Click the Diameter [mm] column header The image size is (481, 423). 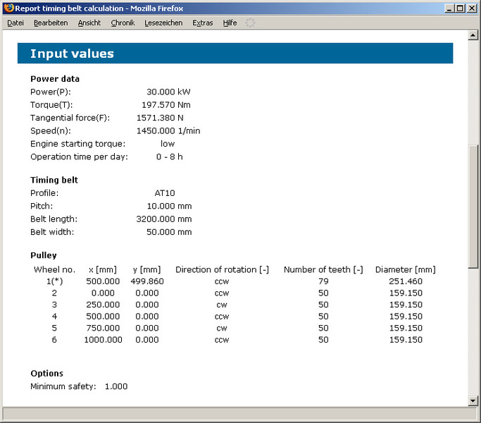(405, 269)
